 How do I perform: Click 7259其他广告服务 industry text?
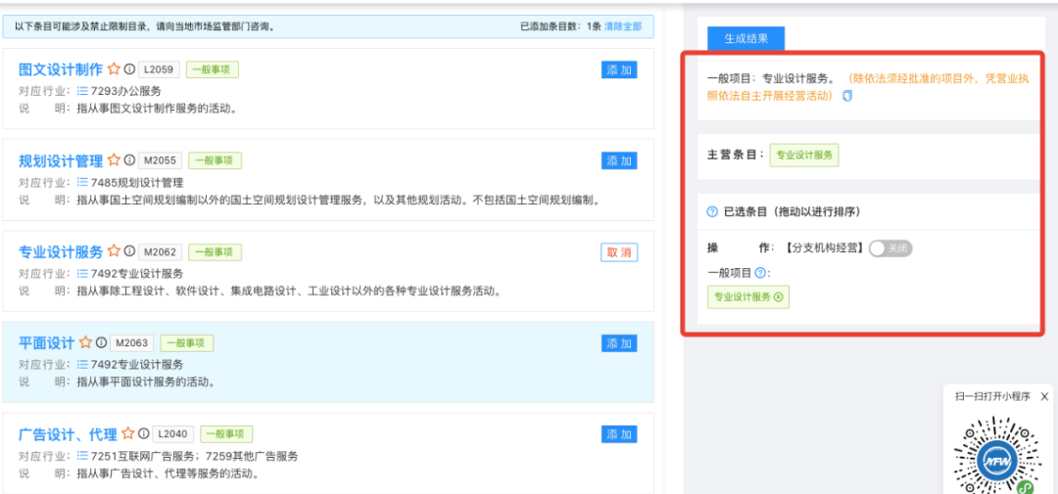pos(252,456)
